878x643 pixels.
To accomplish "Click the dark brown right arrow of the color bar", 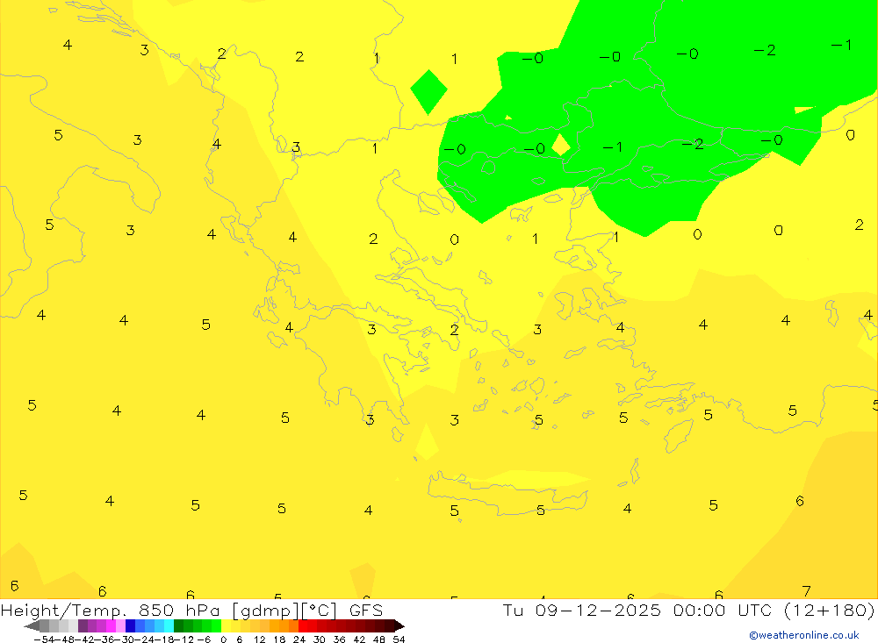I will 399,625.
